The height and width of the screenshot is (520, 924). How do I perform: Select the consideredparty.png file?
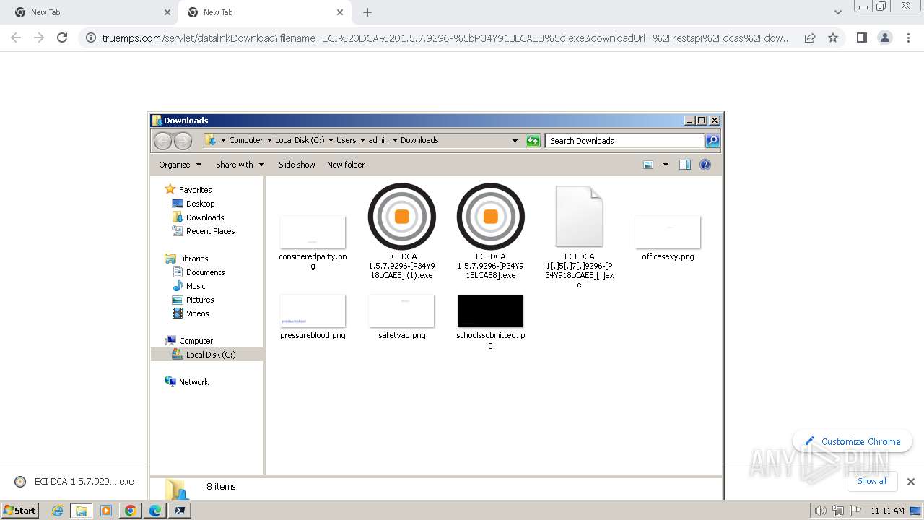[313, 242]
